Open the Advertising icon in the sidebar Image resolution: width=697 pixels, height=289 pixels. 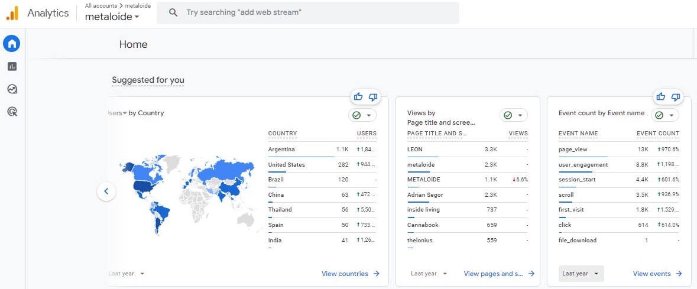pyautogui.click(x=12, y=112)
